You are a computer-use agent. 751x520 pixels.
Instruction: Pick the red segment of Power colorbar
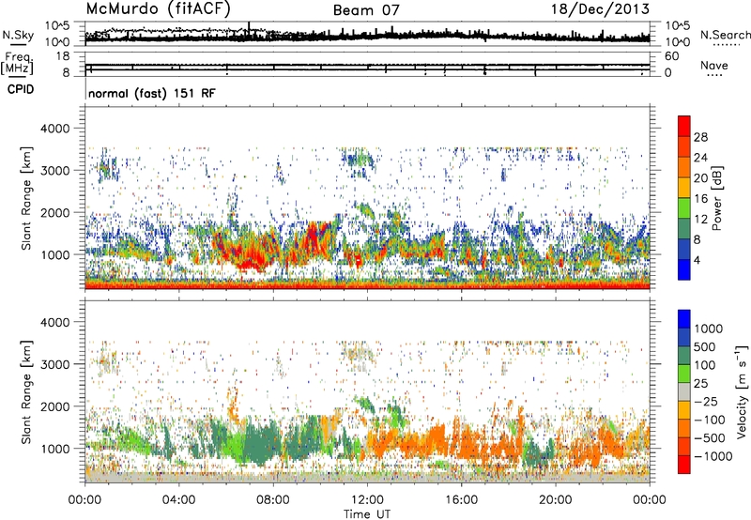(x=684, y=127)
